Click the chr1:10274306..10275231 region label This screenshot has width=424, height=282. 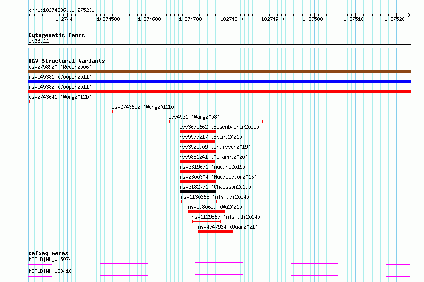(61, 10)
